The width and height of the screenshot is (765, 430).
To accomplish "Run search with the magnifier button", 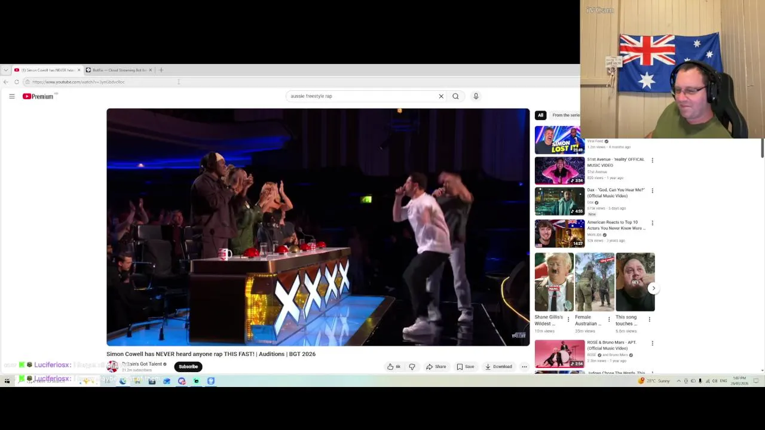I will [455, 96].
